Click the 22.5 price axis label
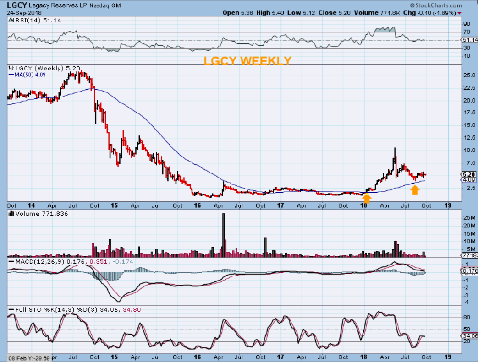 [469, 88]
